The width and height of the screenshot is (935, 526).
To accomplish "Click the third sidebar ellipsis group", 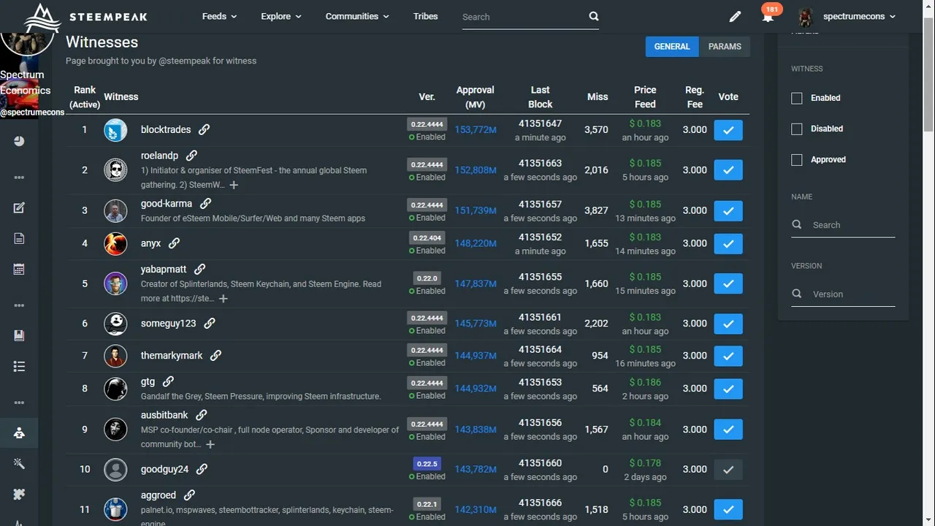I will click(19, 403).
